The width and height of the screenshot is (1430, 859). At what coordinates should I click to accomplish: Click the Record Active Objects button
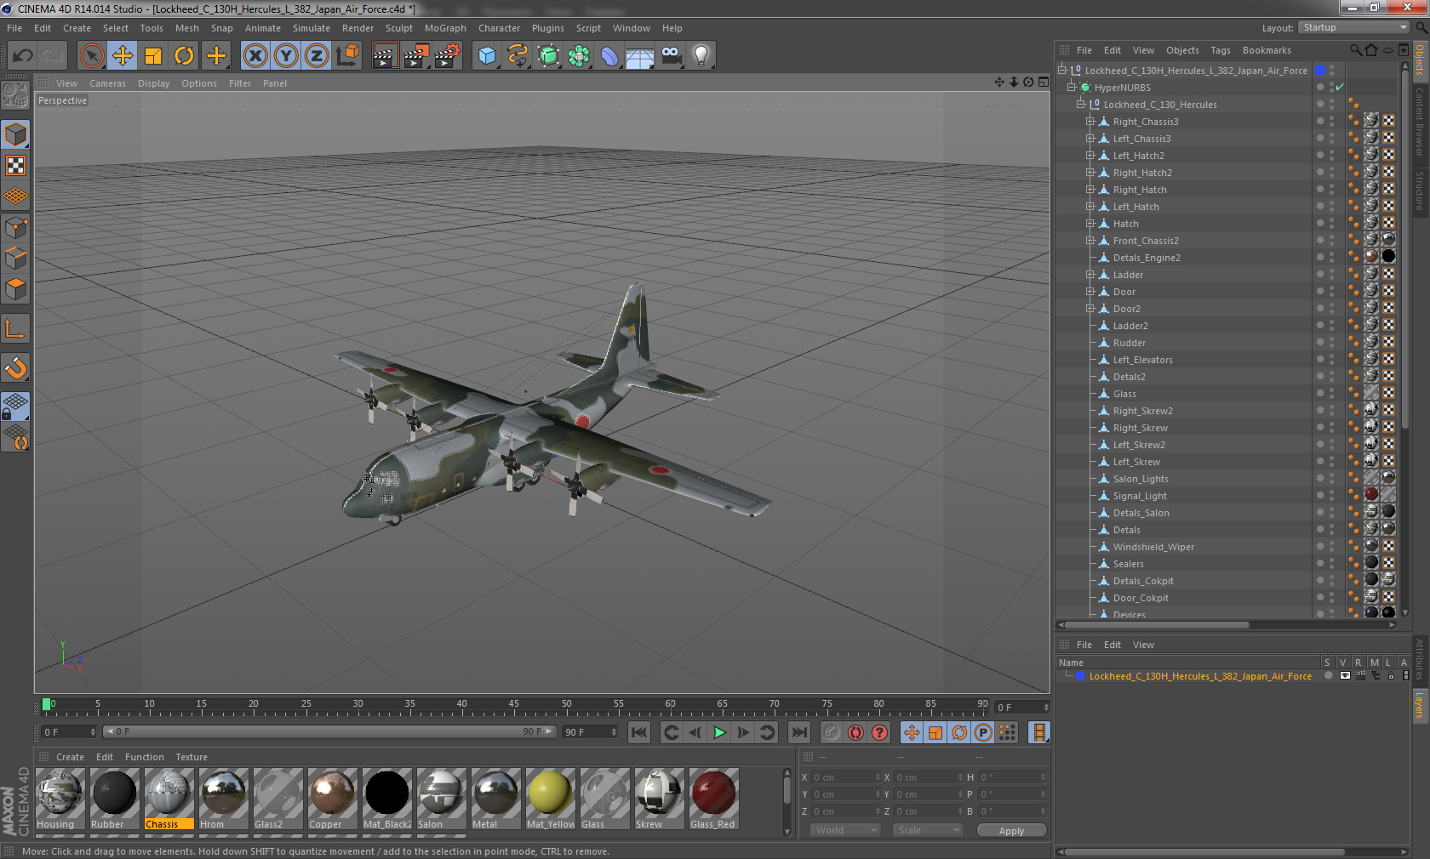pos(832,732)
